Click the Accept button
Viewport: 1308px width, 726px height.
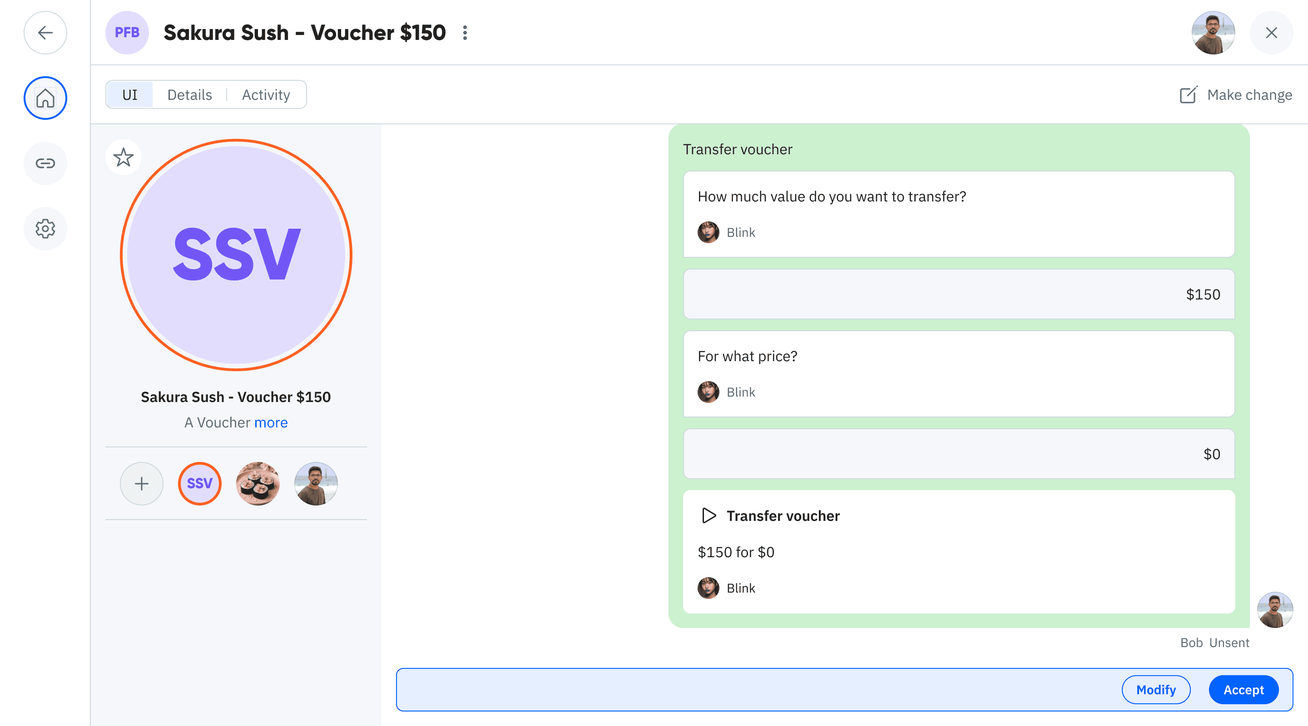tap(1243, 690)
